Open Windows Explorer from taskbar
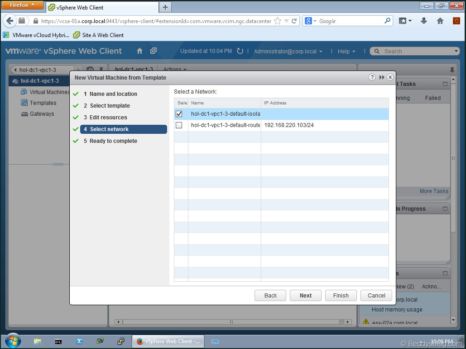 (38, 341)
